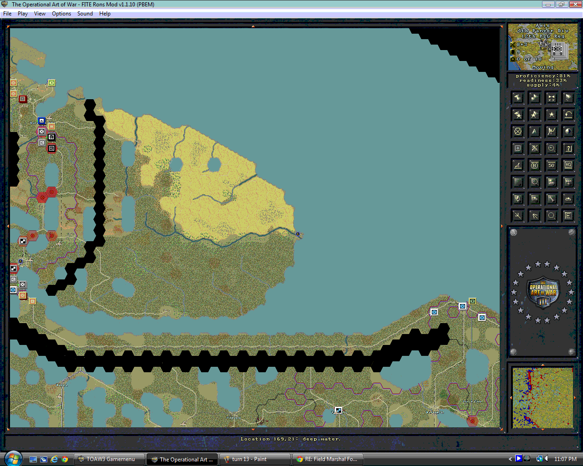
Task: Click the letter A button
Action: 535,132
